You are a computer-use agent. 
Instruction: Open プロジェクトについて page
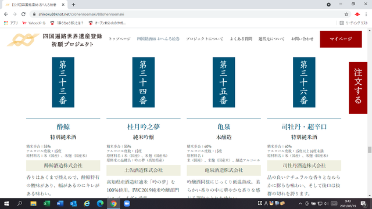(x=205, y=39)
